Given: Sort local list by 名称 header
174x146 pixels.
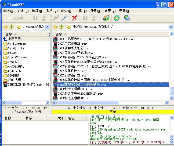Looking at the screenshot, I should [23, 34].
